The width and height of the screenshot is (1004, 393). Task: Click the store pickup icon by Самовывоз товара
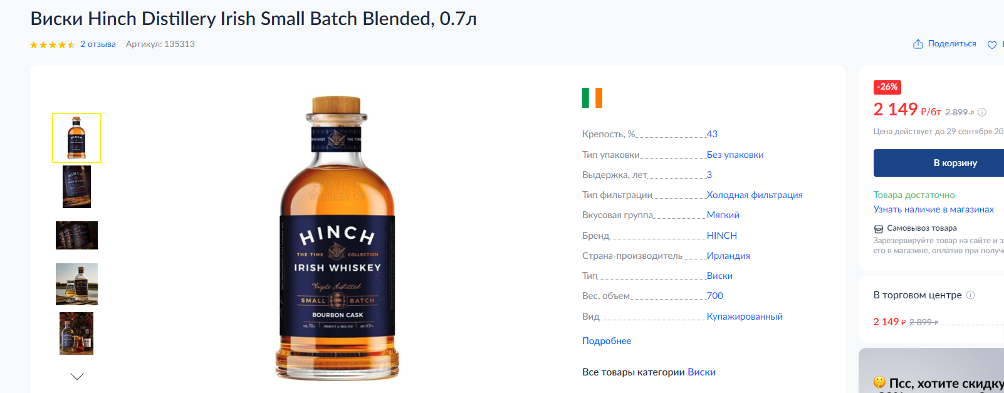[x=879, y=229]
